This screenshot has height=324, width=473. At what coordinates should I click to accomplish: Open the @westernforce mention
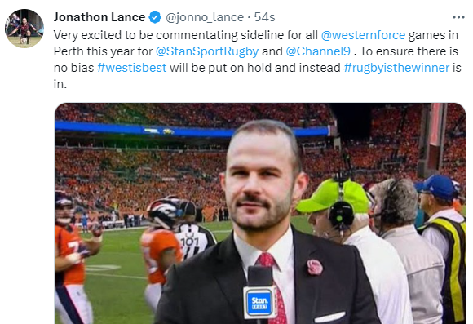[363, 35]
